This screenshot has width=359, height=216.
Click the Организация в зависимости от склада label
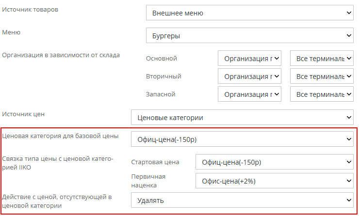[61, 55]
